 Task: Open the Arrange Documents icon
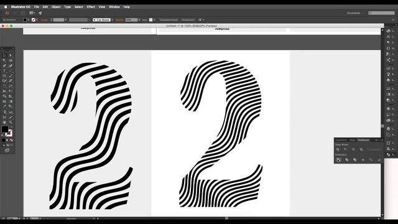[32, 13]
